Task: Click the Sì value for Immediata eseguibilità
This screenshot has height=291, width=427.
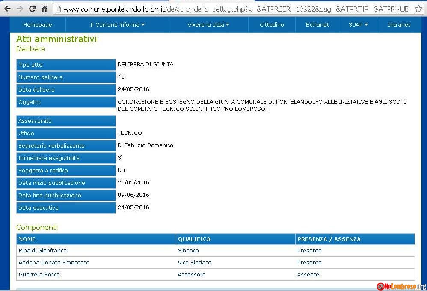Action: click(x=120, y=158)
